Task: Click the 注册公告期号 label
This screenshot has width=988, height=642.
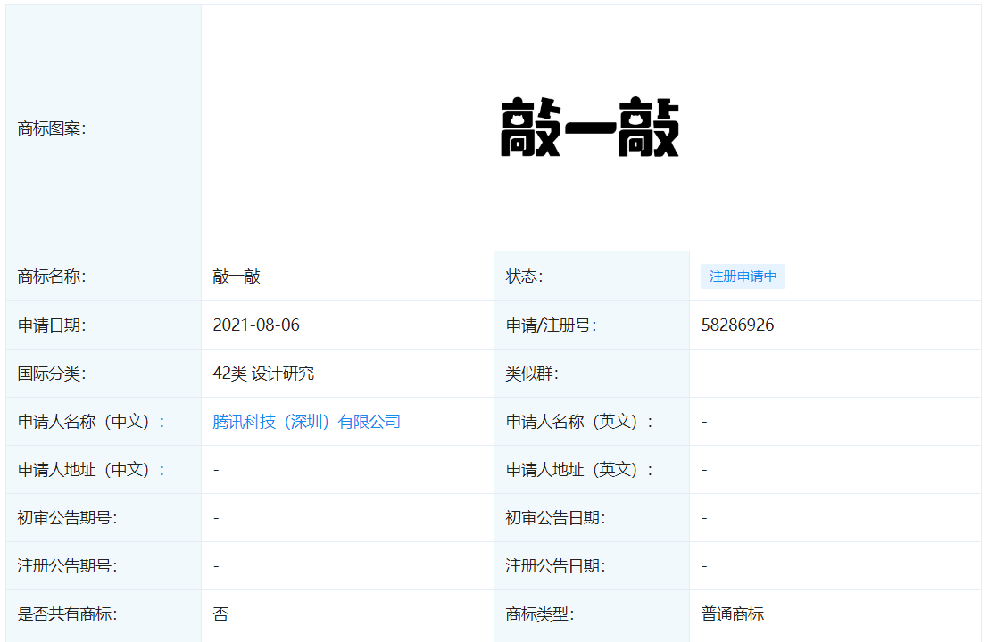Action: 68,566
